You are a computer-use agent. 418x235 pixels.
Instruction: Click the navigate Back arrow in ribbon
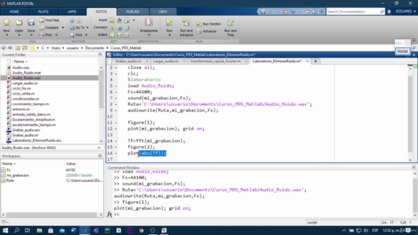click(x=72, y=20)
